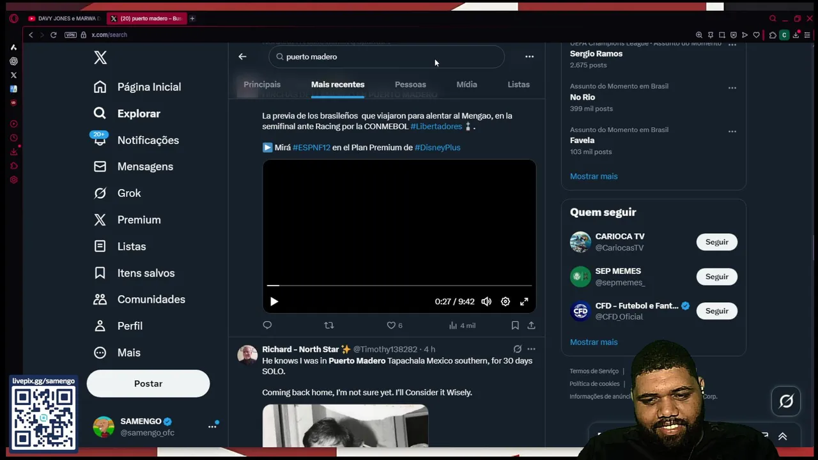The height and width of the screenshot is (460, 818).
Task: Go back with the search arrow
Action: [242, 57]
